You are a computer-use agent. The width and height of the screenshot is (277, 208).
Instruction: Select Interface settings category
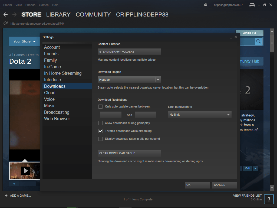[x=67, y=80]
